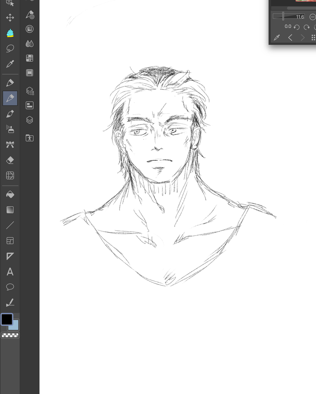The image size is (316, 394).
Task: Select the Eyedropper tool in the left toolbar
Action: (x=10, y=64)
